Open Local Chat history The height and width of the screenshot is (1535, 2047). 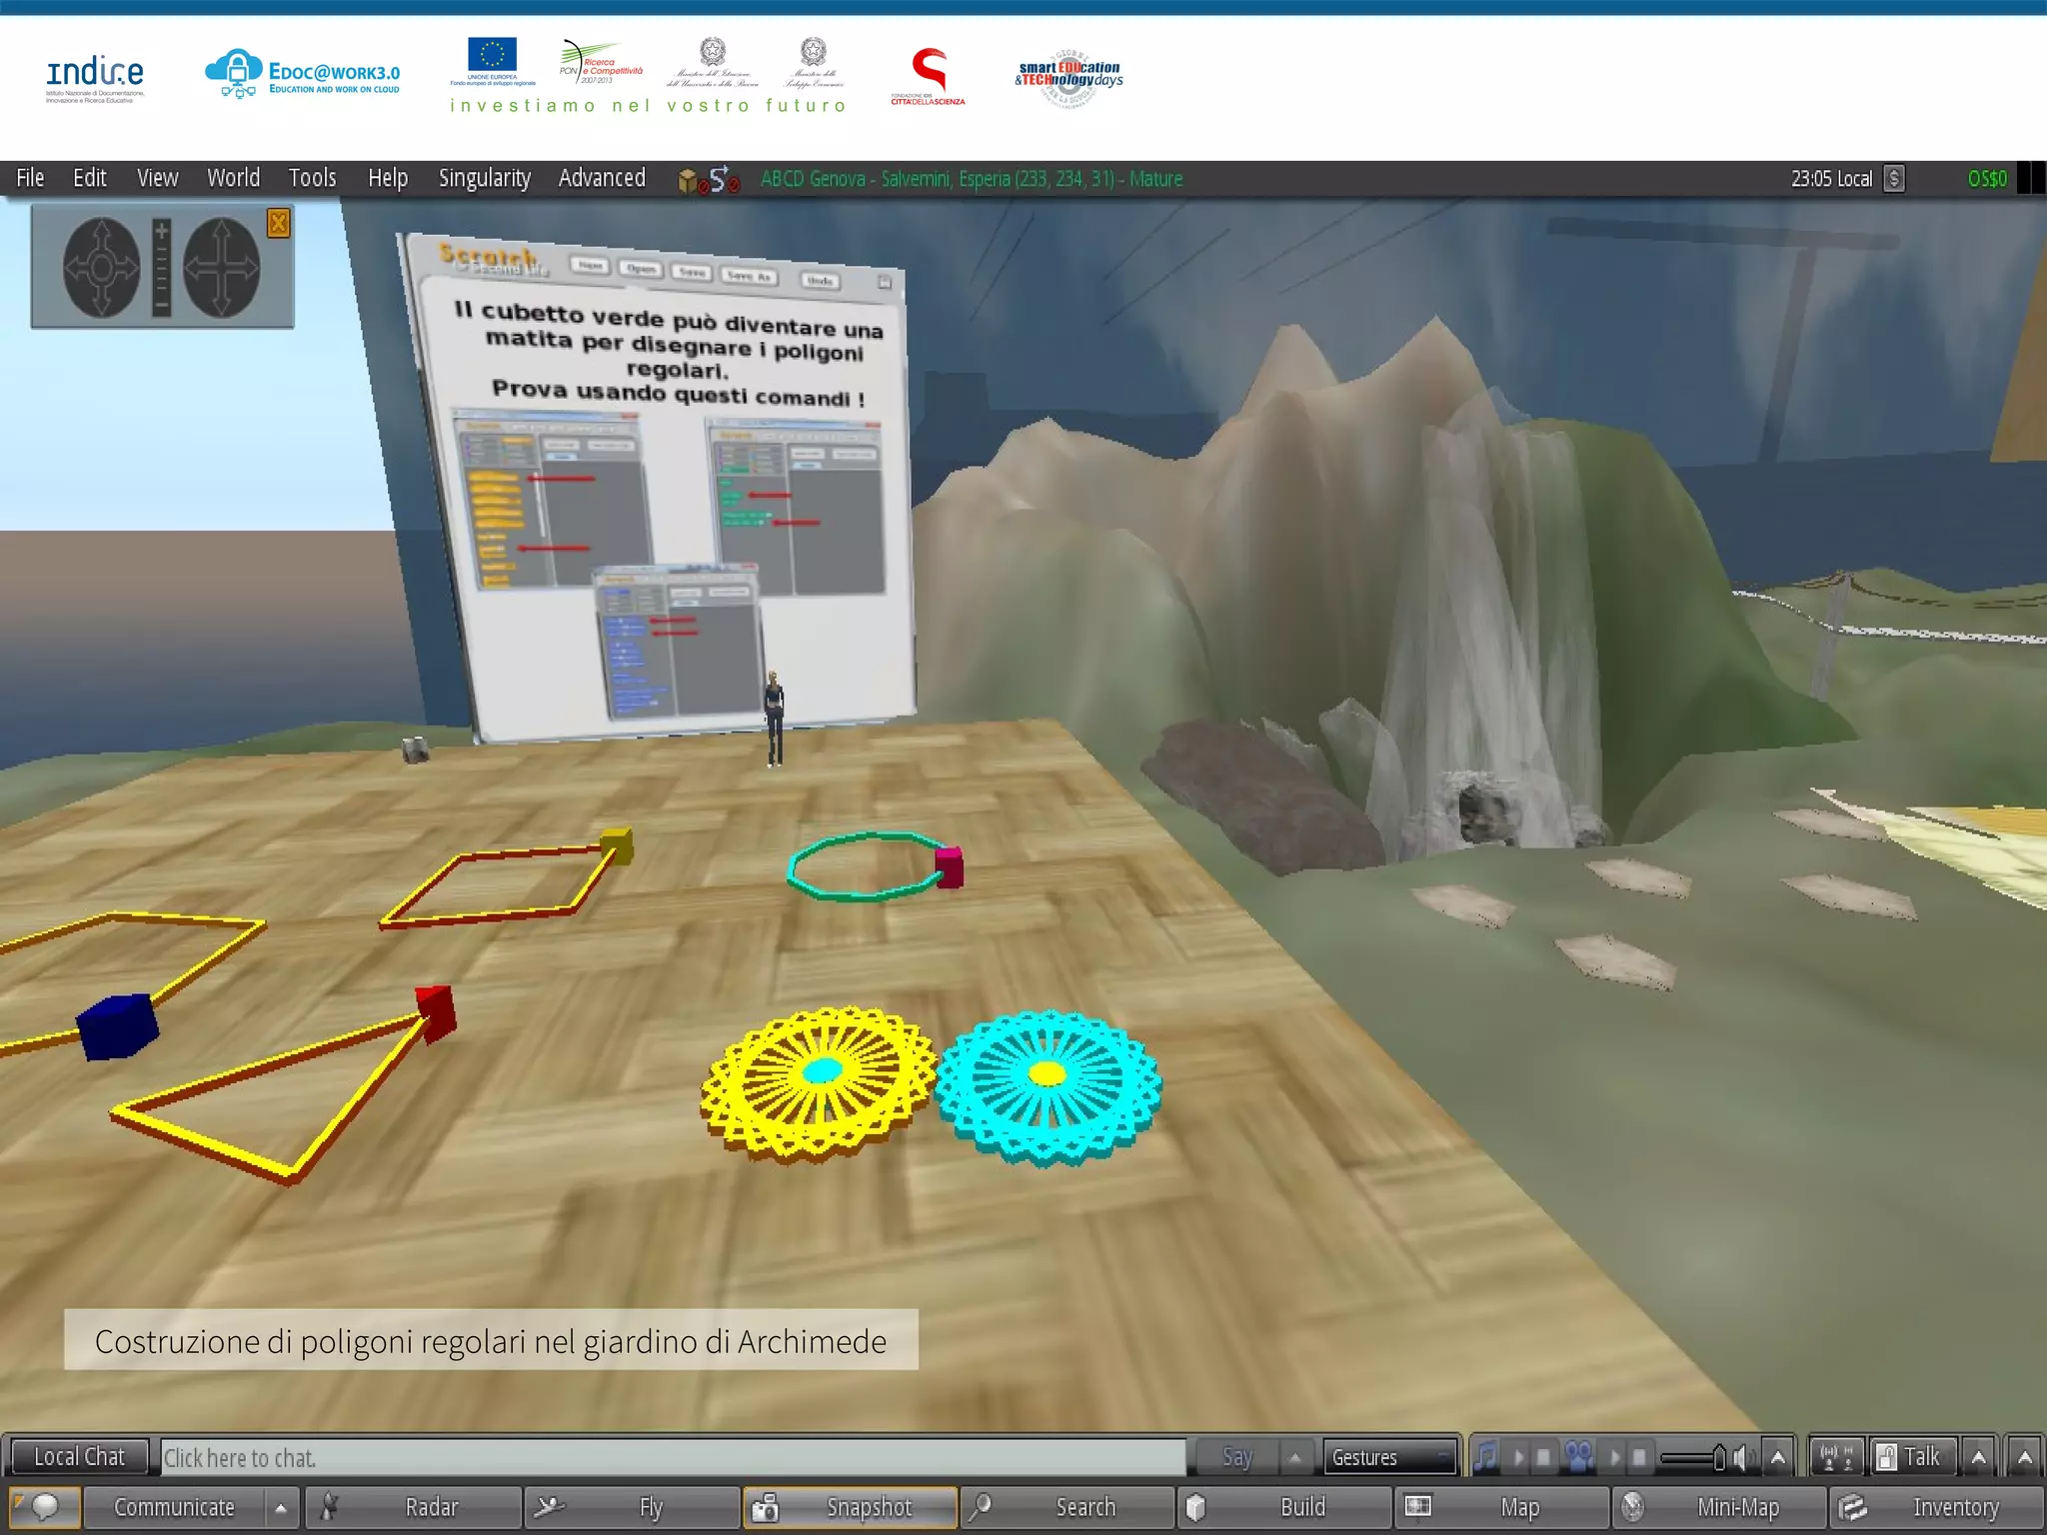pos(79,1457)
